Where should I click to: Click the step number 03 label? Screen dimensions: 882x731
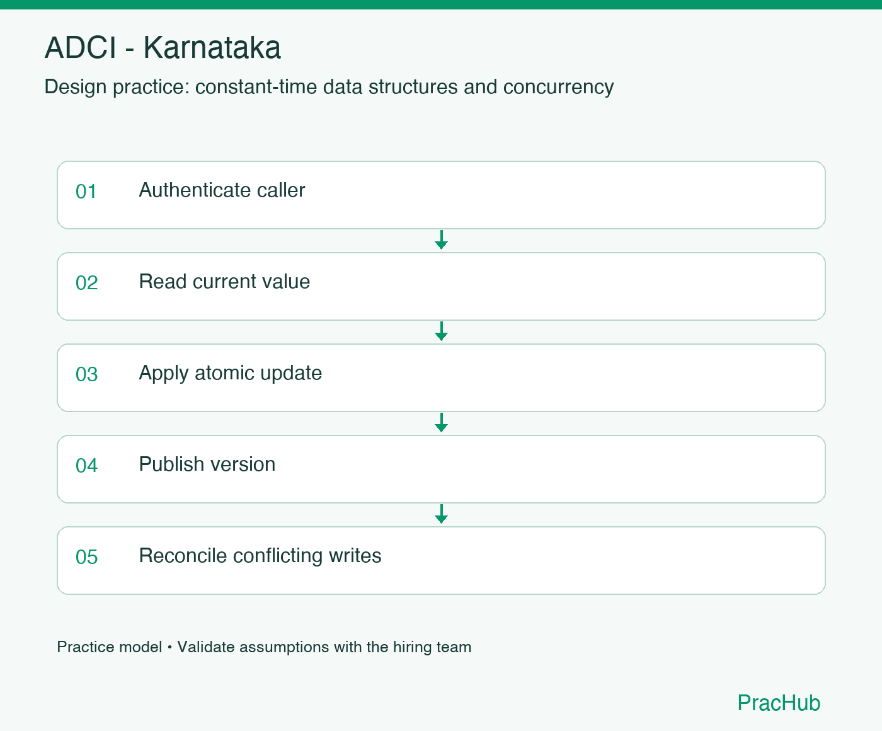[87, 374]
